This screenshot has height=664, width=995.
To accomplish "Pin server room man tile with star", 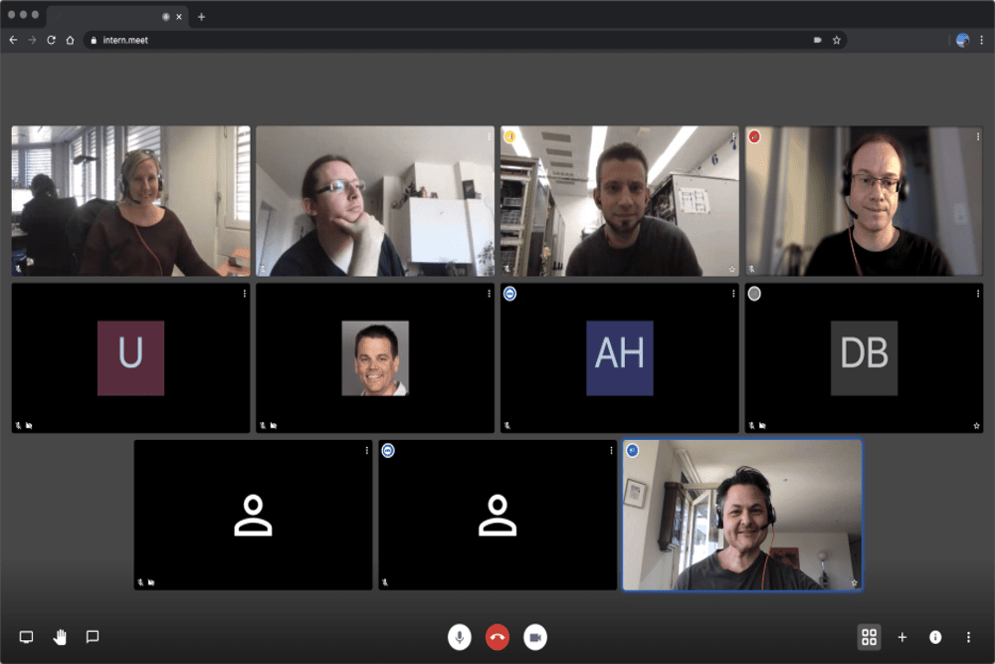I will point(731,269).
